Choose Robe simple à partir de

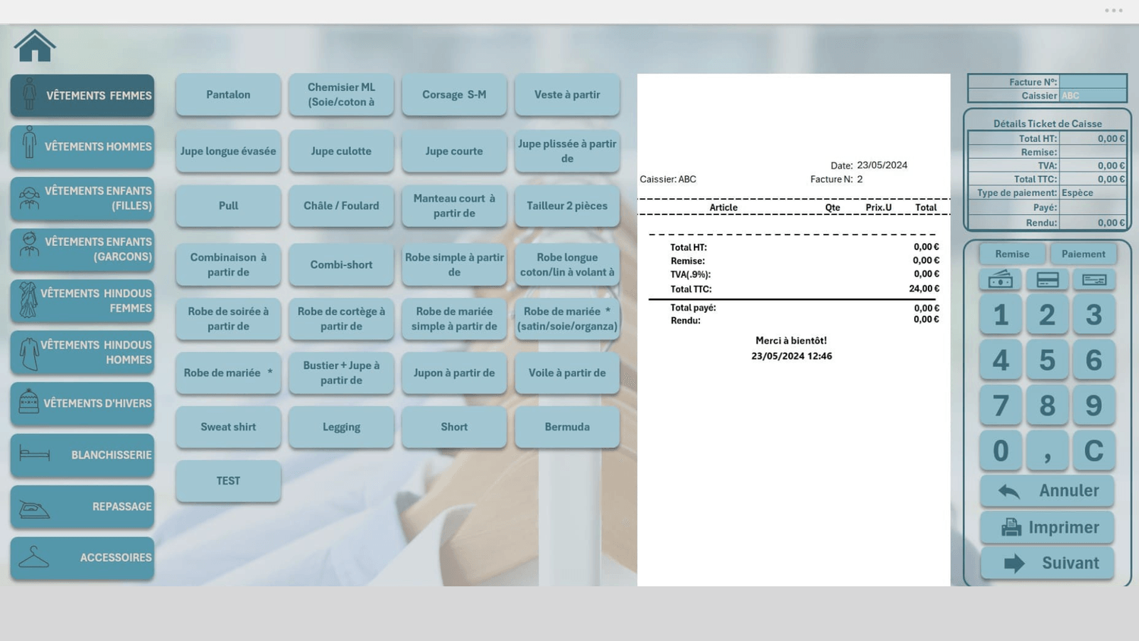[454, 264]
